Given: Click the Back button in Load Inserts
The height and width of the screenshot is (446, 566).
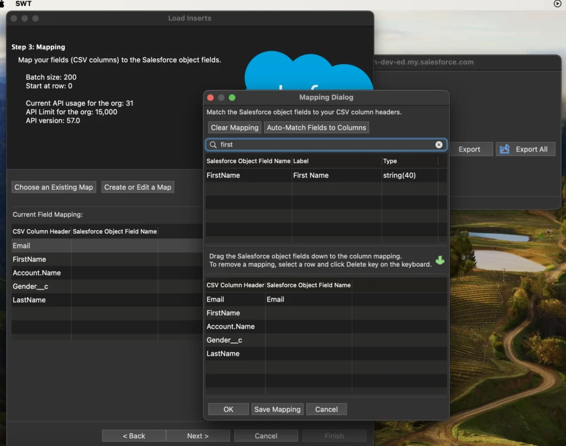Looking at the screenshot, I should 134,436.
